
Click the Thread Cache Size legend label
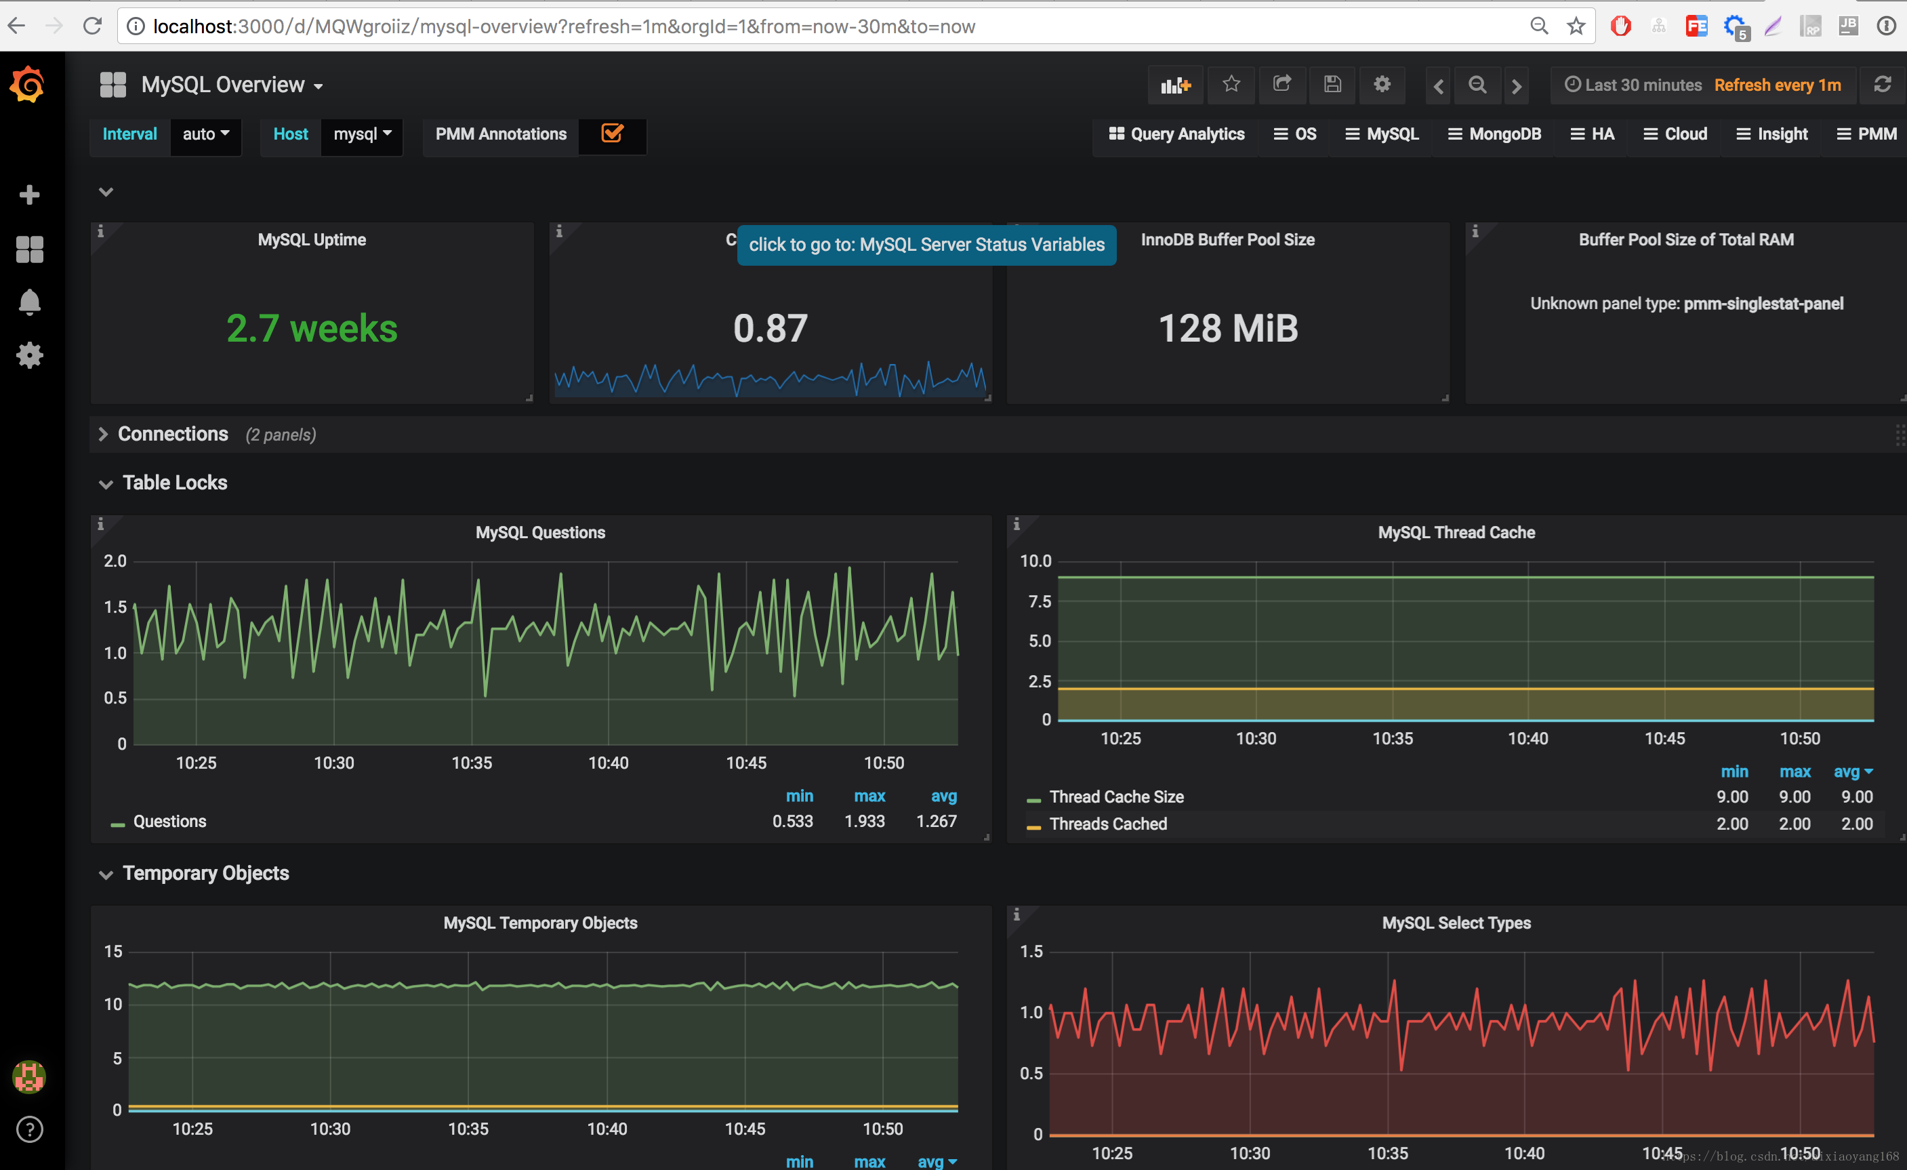pyautogui.click(x=1116, y=796)
